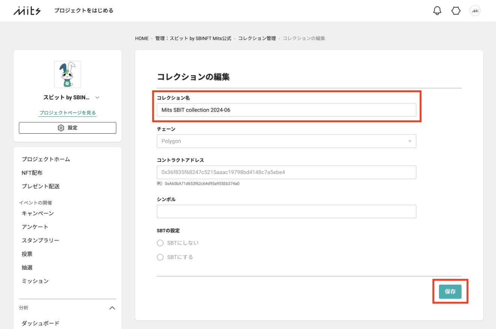Select SBTにしない radio option
The height and width of the screenshot is (329, 496).
click(x=160, y=243)
